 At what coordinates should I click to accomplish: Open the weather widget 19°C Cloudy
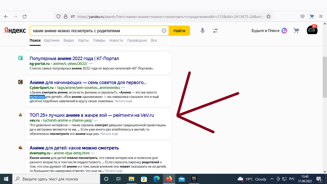[252, 179]
